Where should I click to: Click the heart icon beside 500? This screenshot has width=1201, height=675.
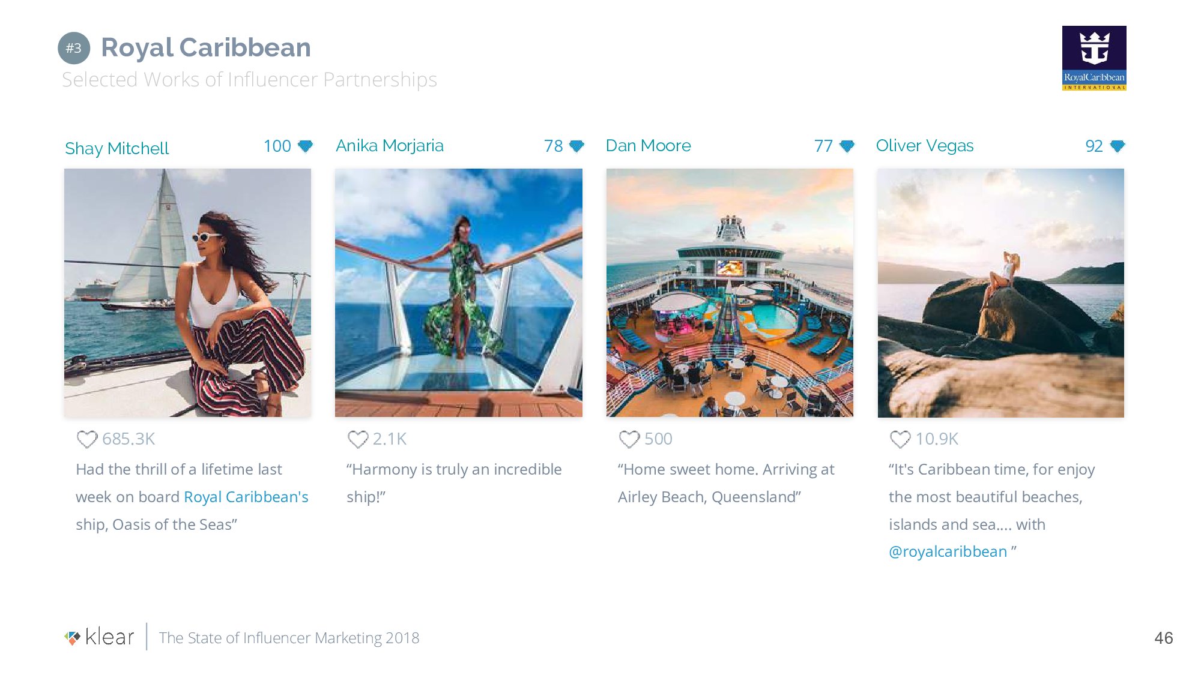629,439
